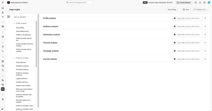Jump to Profiles in activated audiences

[x=22, y=74]
